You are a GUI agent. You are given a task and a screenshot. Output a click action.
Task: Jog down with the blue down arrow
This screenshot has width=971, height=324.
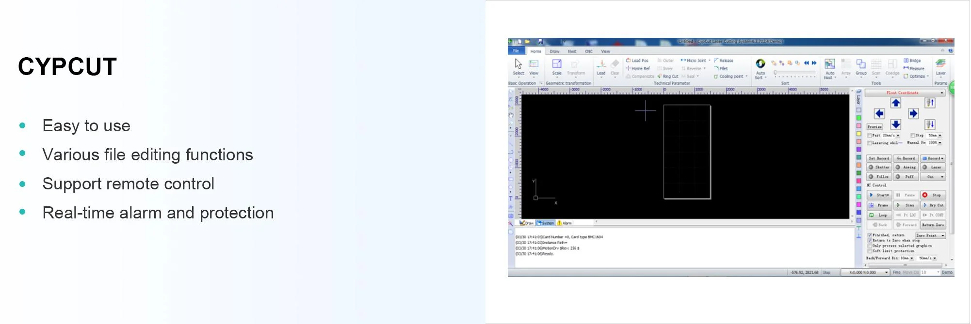[896, 124]
